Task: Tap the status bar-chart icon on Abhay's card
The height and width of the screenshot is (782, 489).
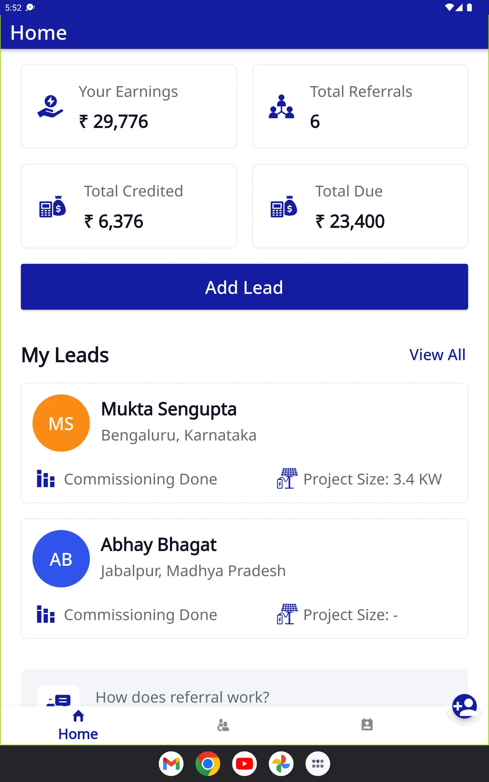Action: click(46, 614)
